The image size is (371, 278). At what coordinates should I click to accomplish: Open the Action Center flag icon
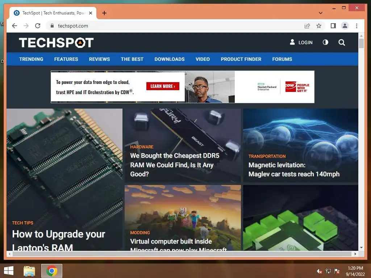[x=337, y=271]
